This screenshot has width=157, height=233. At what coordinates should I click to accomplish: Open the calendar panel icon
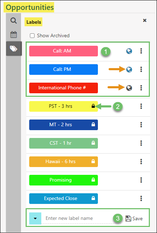click(x=14, y=35)
